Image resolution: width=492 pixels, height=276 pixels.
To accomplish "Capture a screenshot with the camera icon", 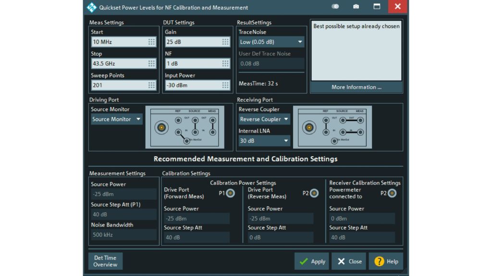I will 356,7.
